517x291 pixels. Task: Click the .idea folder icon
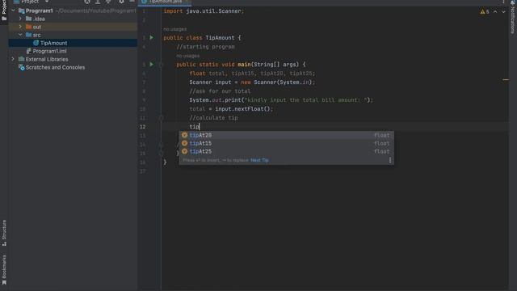coord(29,19)
